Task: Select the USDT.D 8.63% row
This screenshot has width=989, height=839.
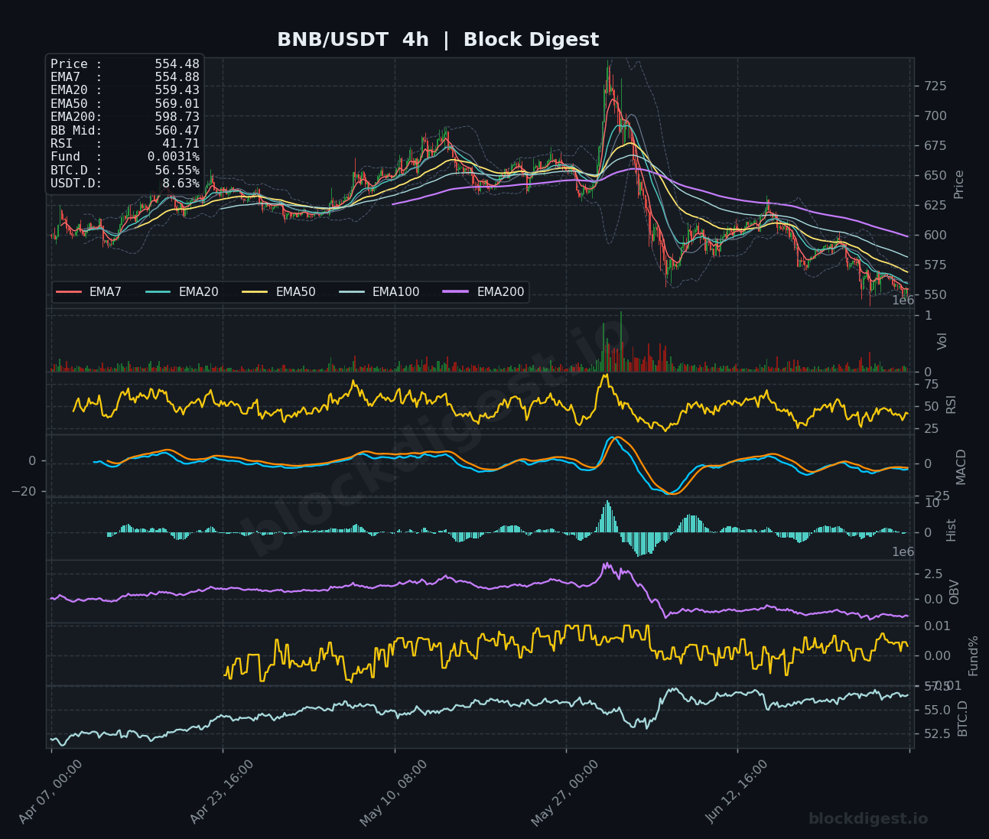Action: coord(125,184)
